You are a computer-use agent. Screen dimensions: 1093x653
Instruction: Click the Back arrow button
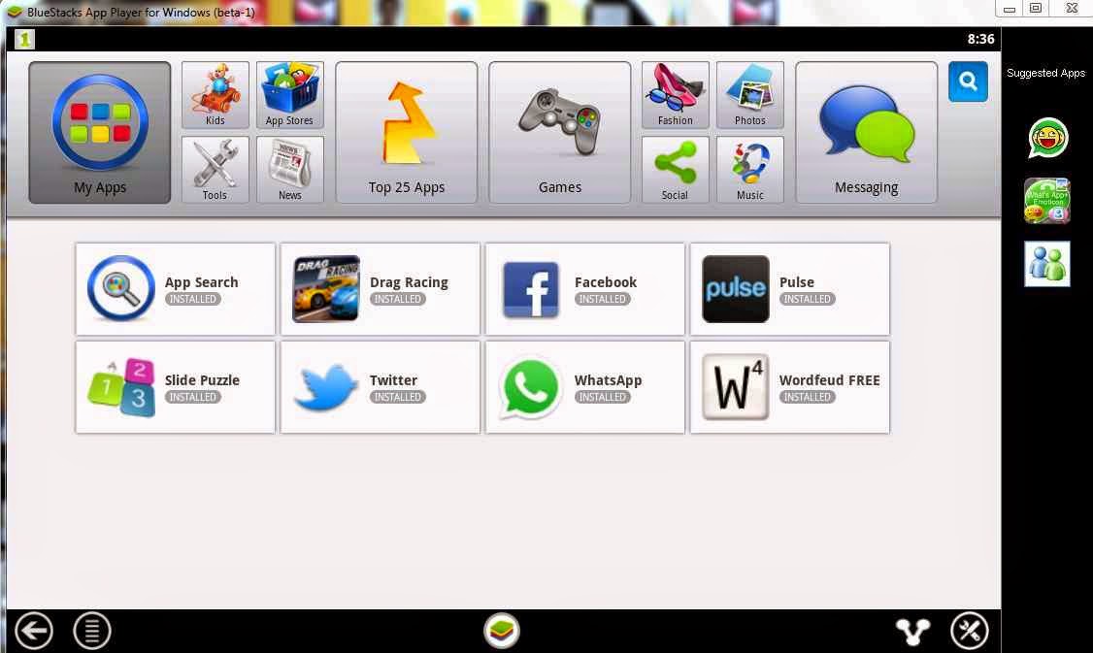pyautogui.click(x=33, y=632)
